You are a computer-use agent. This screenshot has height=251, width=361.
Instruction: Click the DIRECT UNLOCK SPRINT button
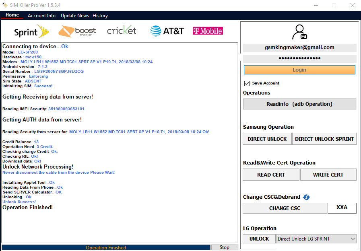[324, 139]
